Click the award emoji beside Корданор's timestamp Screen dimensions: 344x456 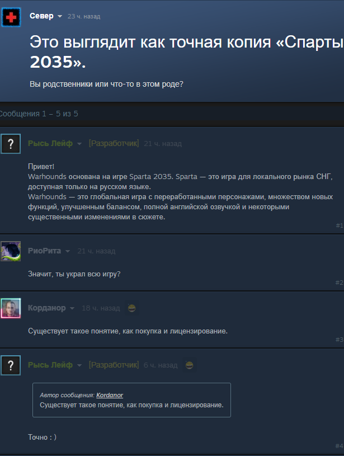coord(131,308)
